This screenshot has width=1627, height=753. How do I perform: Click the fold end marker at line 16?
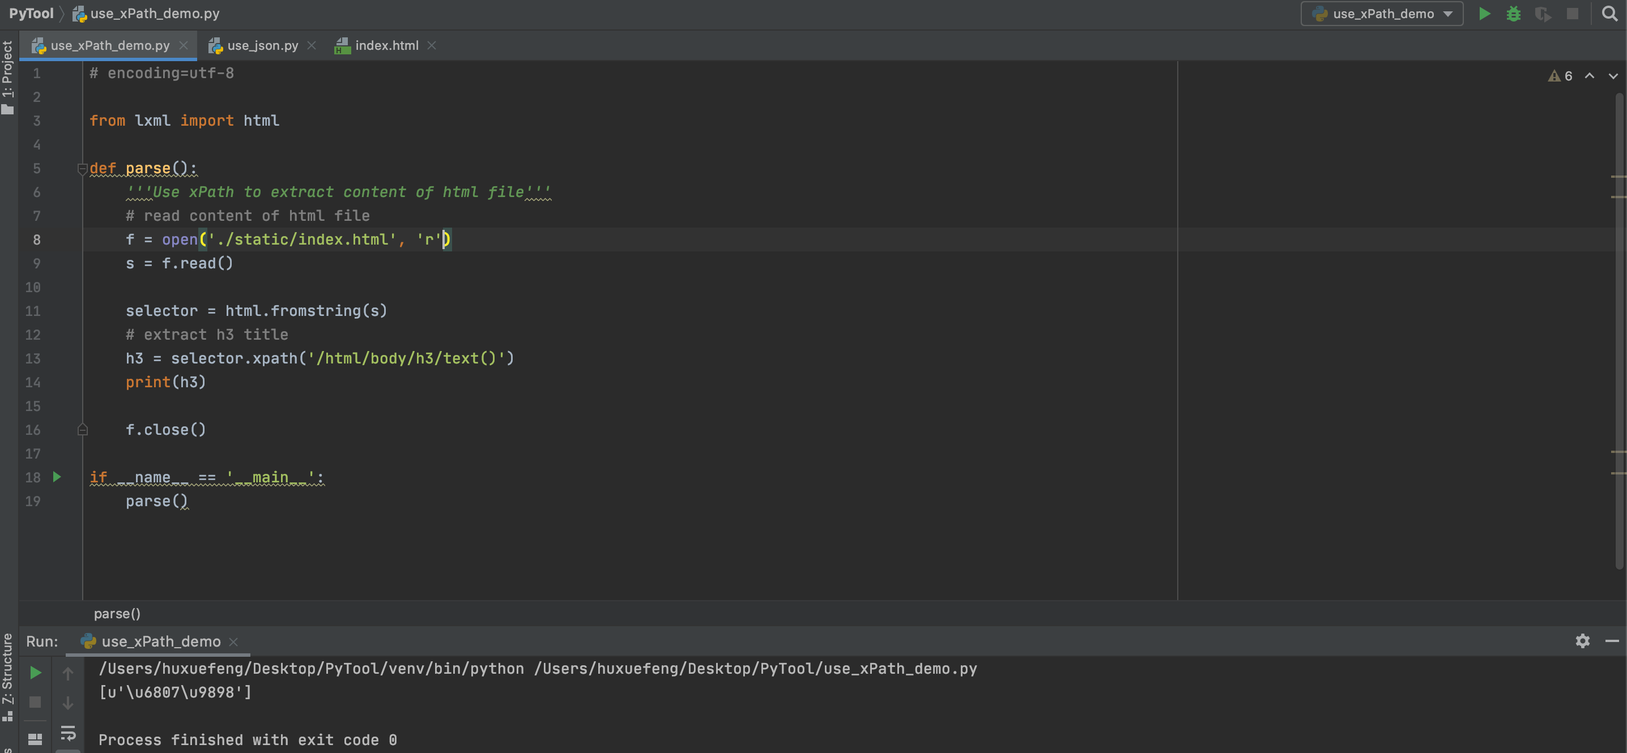82,430
